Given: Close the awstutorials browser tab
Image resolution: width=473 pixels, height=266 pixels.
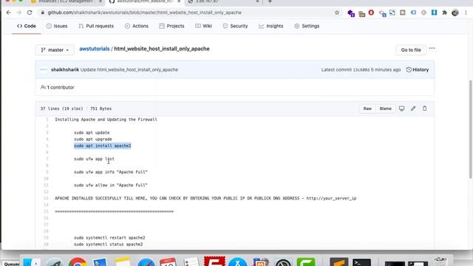Looking at the screenshot, I should (x=179, y=1).
